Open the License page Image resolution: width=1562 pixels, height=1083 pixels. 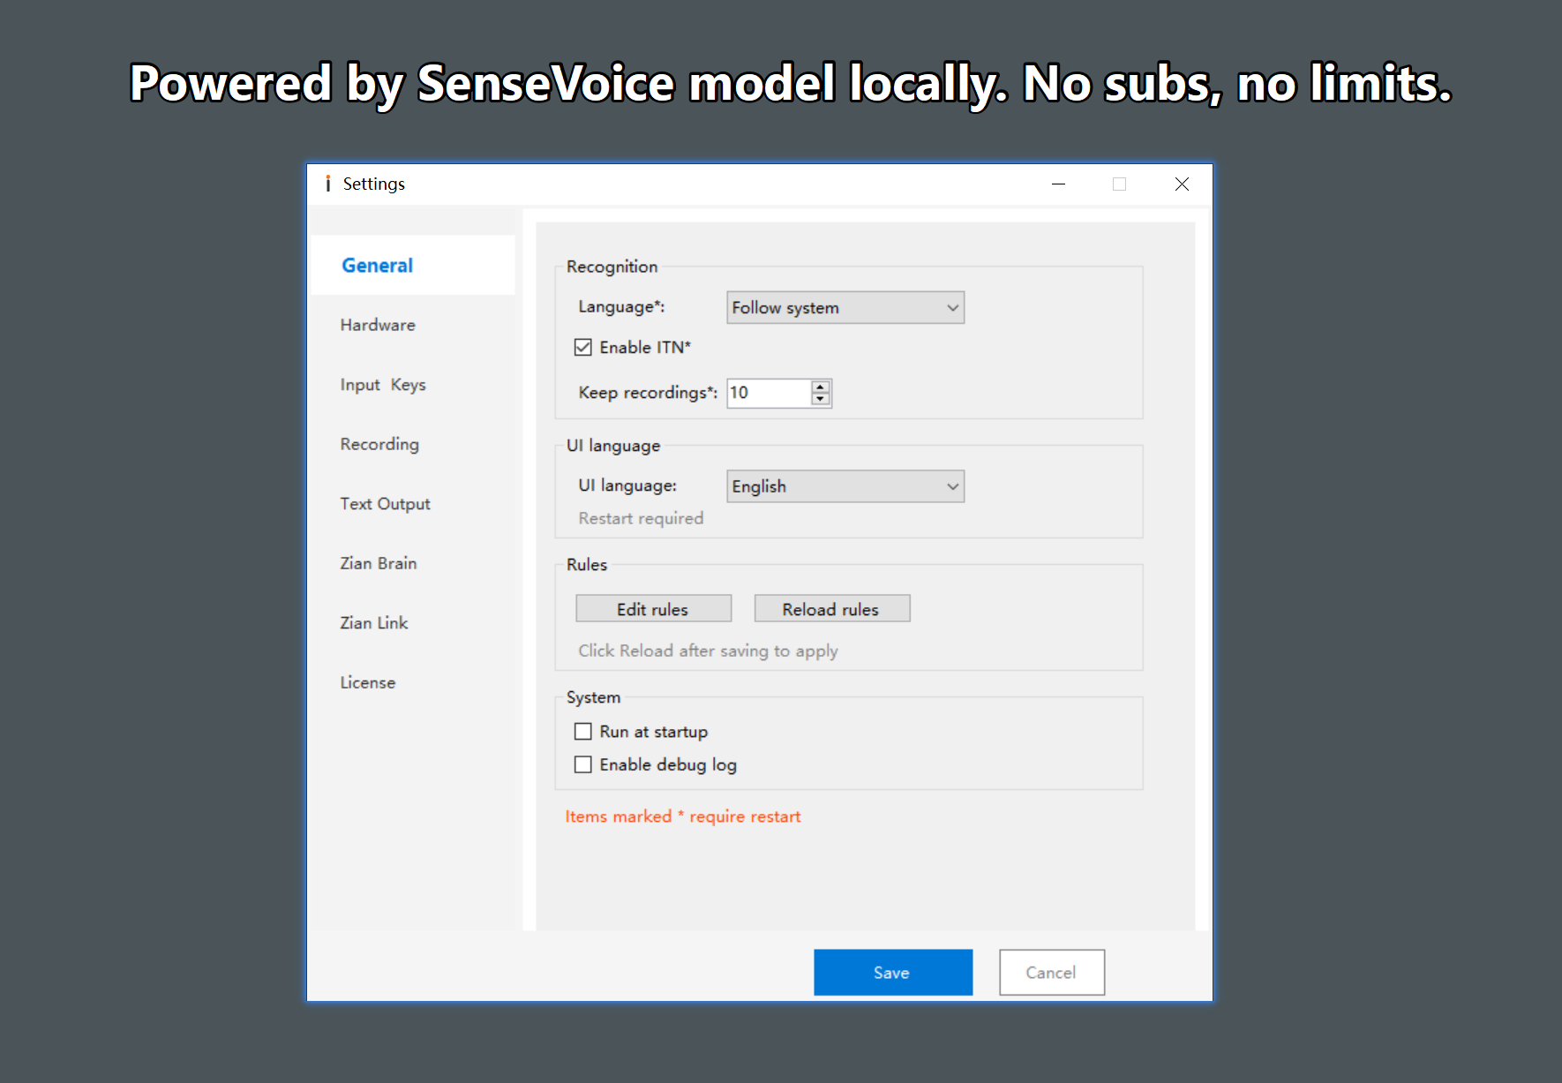tap(367, 682)
